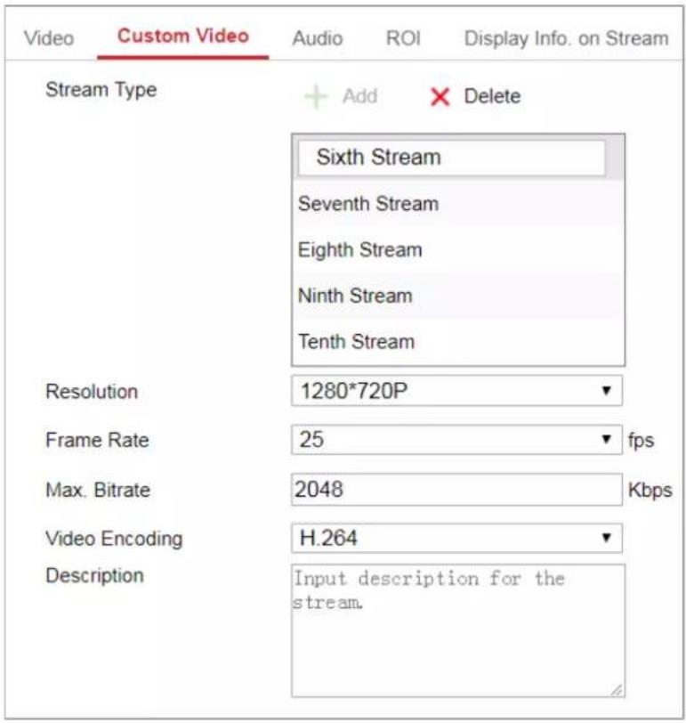This screenshot has width=686, height=723.
Task: Click the Stream Type label
Action: pyautogui.click(x=101, y=91)
